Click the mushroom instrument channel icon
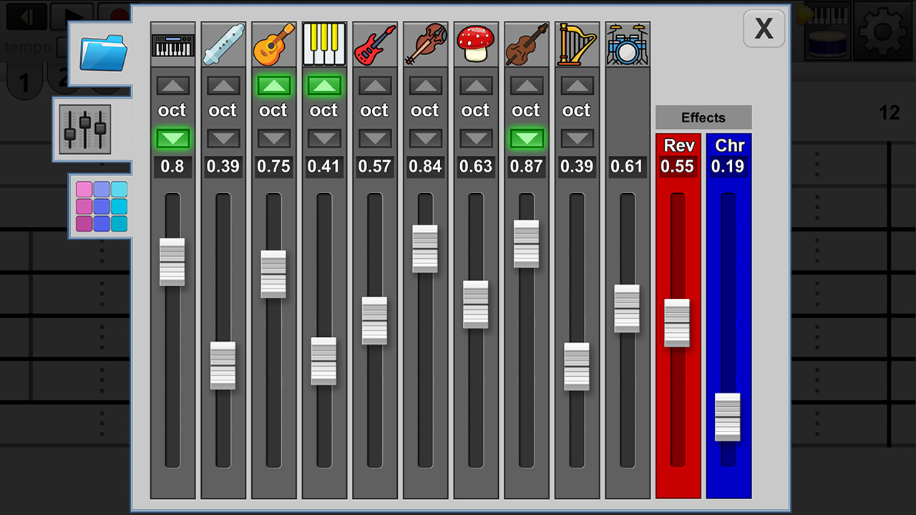The height and width of the screenshot is (515, 916). (x=476, y=43)
